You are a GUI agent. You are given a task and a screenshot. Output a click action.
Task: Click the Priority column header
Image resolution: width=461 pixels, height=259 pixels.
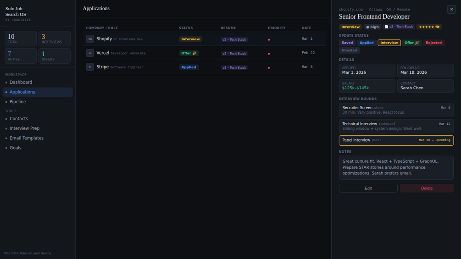point(277,28)
